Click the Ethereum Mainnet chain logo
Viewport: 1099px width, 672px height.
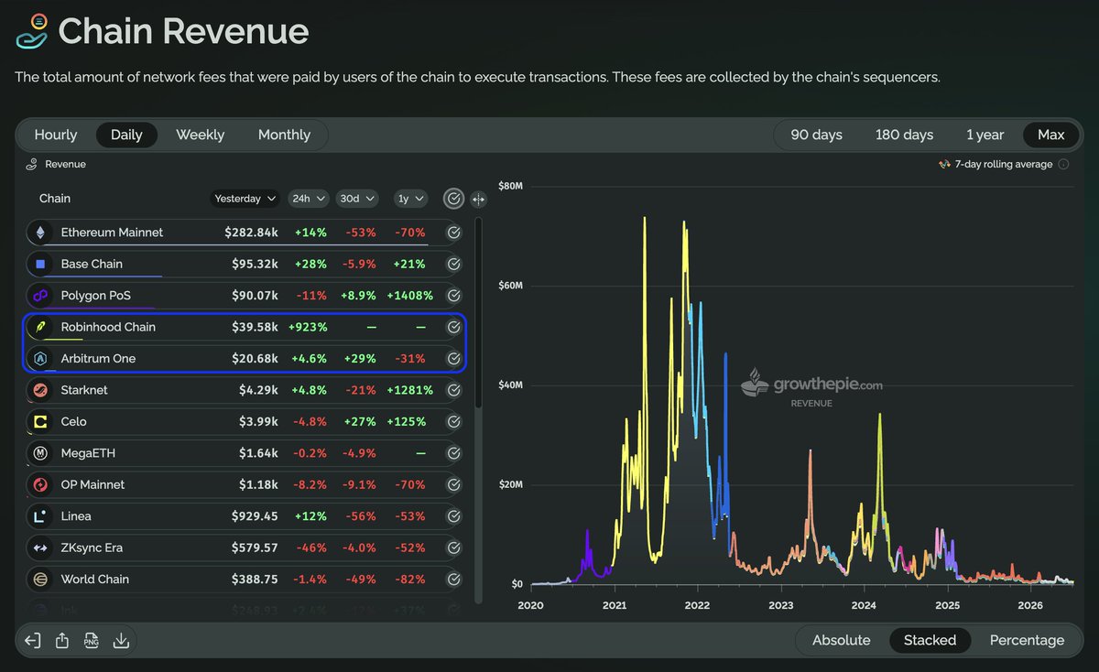coord(40,233)
